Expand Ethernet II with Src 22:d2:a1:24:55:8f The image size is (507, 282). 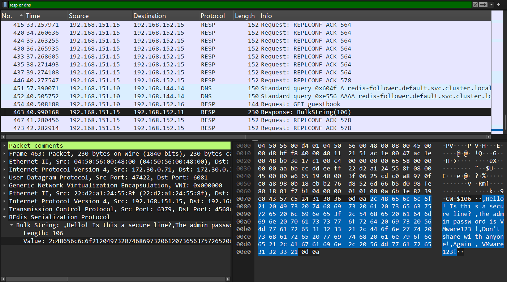4,194
